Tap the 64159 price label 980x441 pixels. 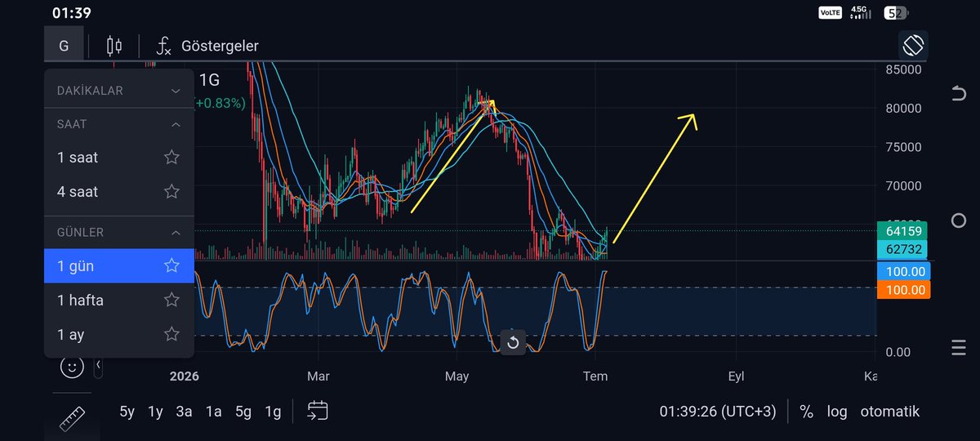pyautogui.click(x=902, y=230)
